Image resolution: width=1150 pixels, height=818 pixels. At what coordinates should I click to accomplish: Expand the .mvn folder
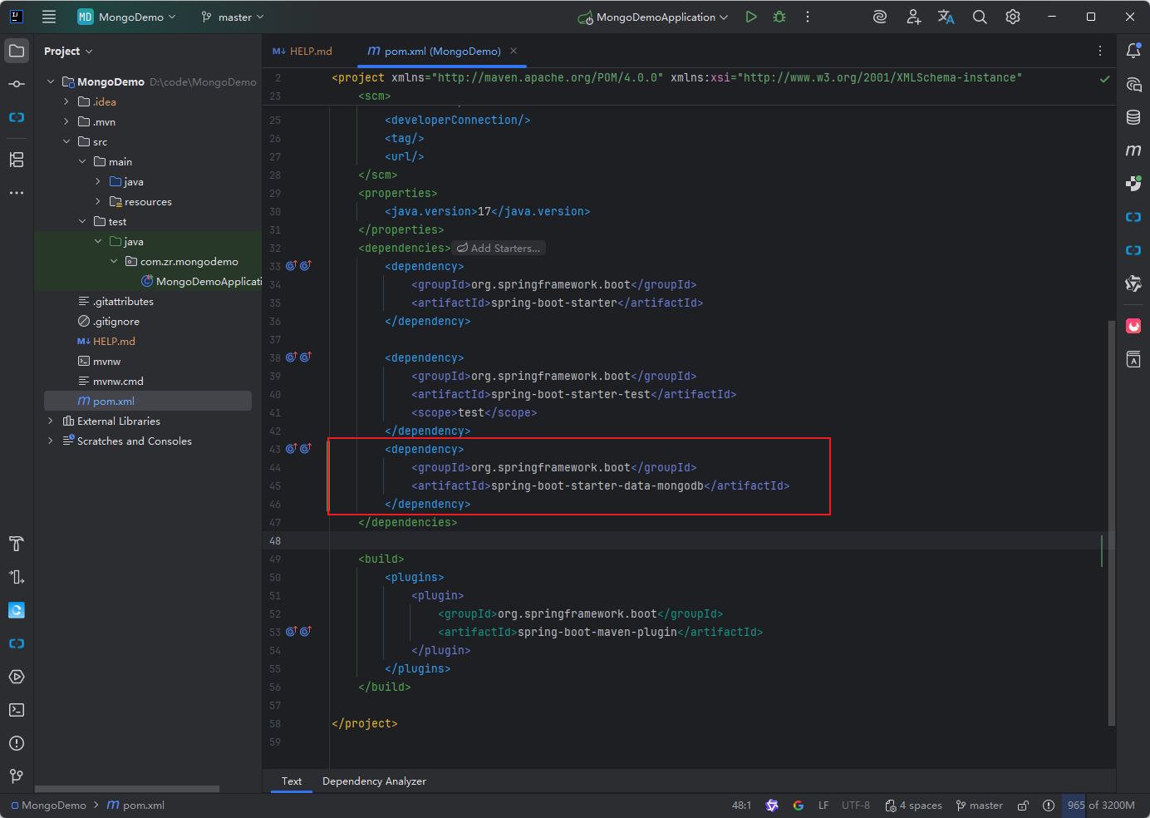66,121
